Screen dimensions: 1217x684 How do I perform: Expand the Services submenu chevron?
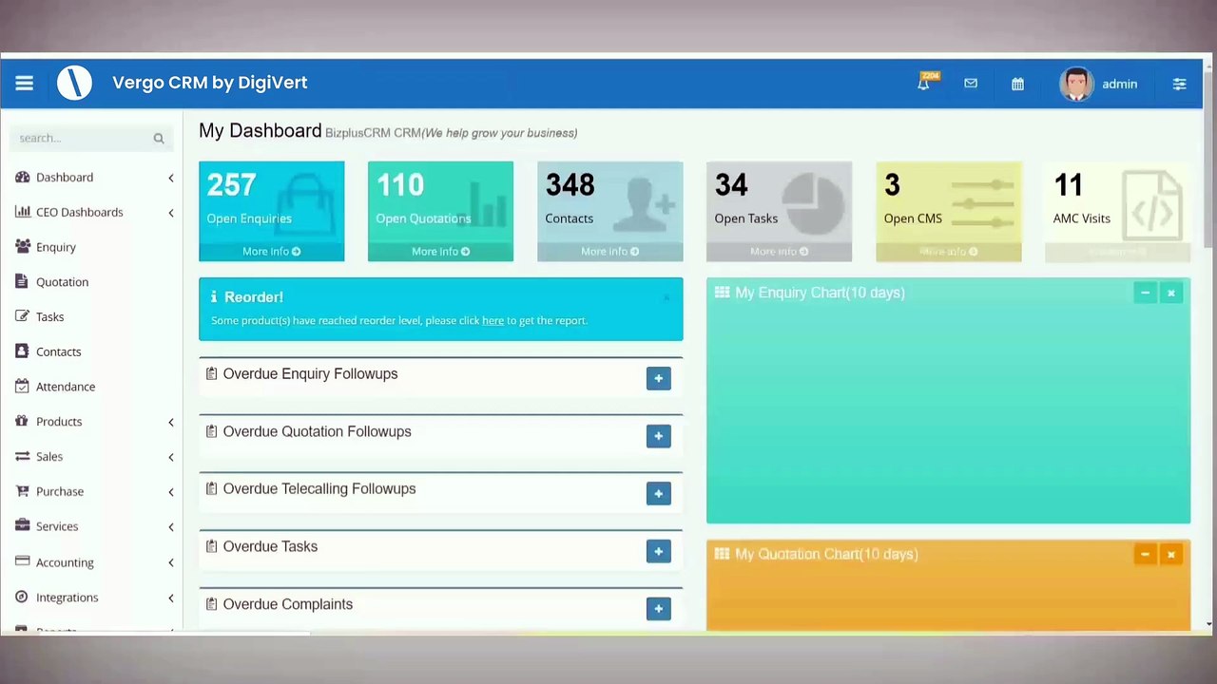171,527
